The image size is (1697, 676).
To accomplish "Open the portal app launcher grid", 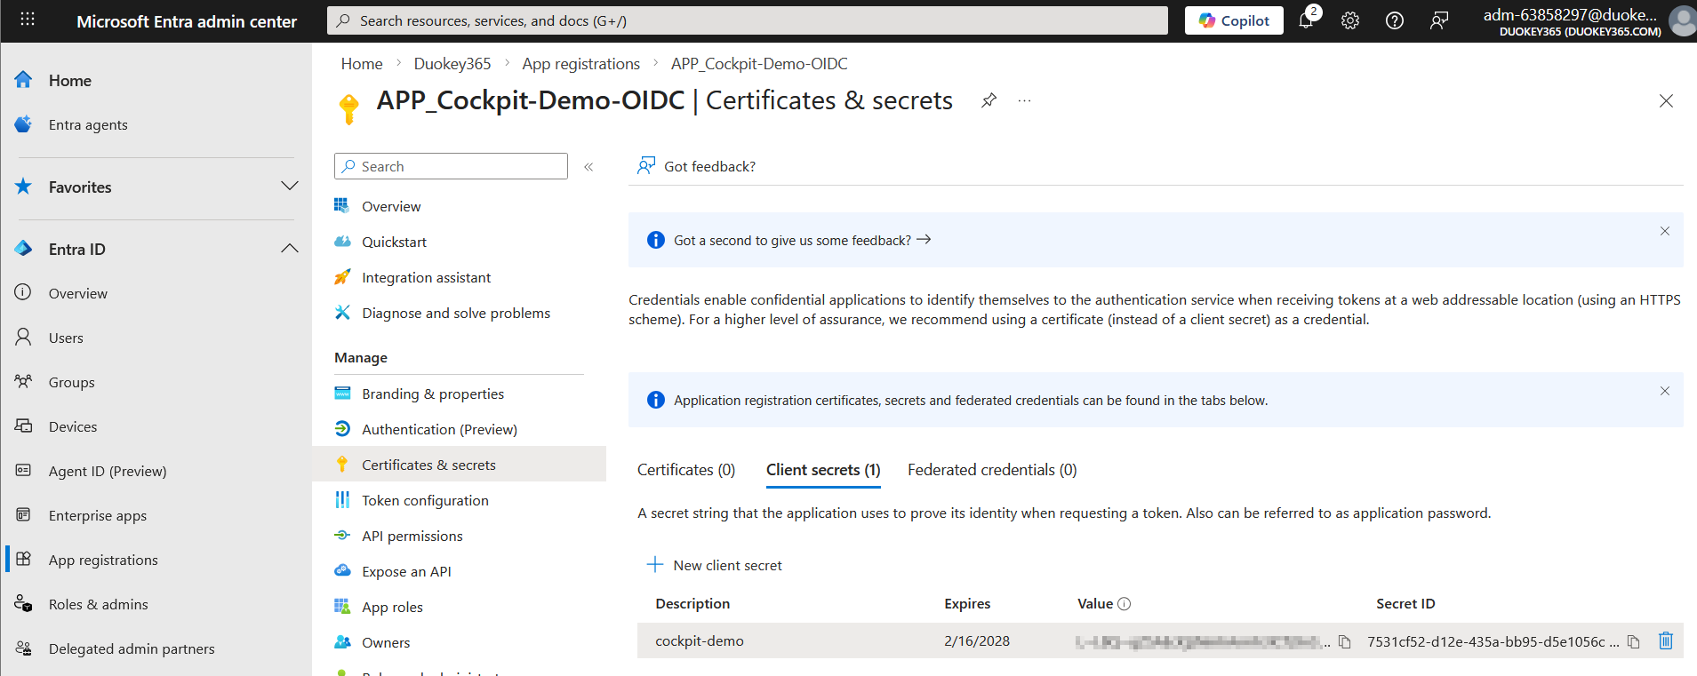I will [28, 20].
